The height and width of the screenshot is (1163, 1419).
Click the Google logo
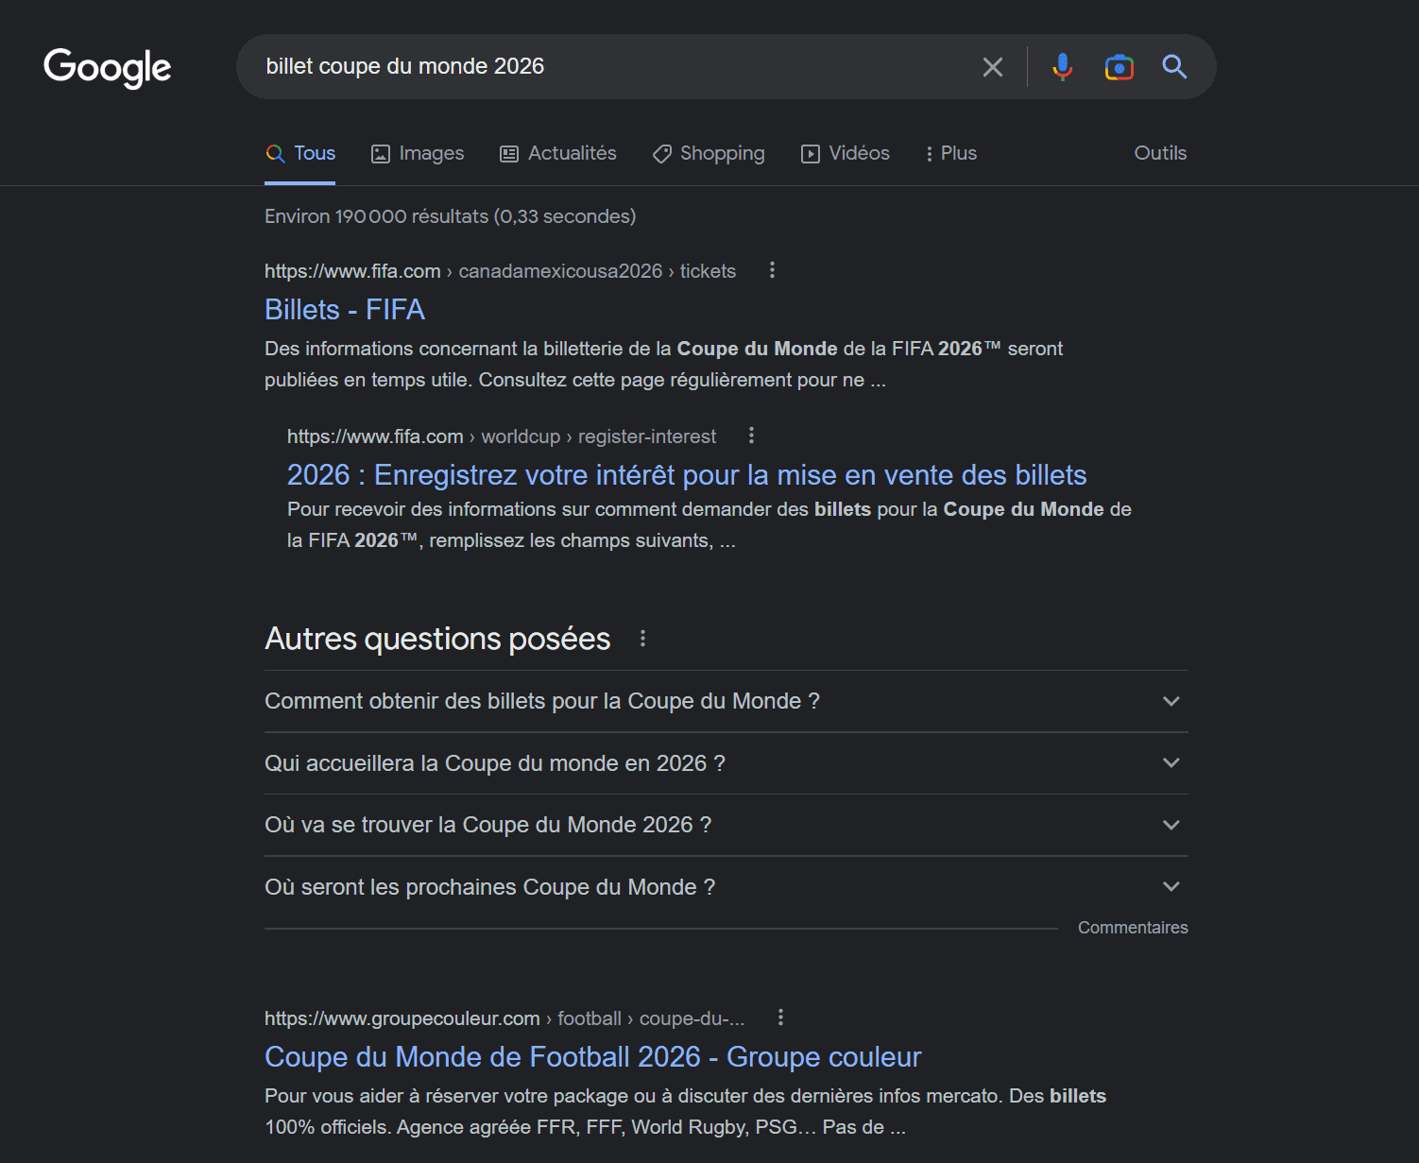(x=108, y=67)
